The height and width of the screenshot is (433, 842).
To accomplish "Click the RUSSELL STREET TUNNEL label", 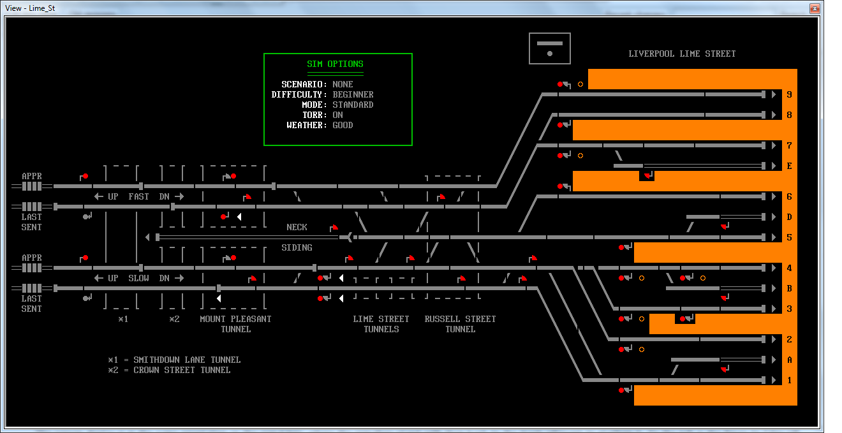I will [460, 324].
